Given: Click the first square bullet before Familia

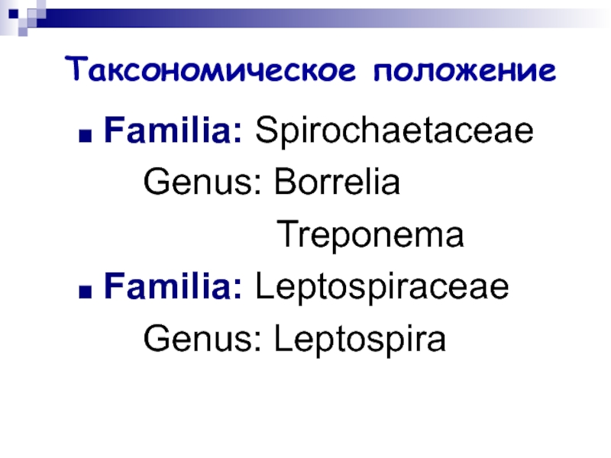Looking at the screenshot, I should coord(86,136).
